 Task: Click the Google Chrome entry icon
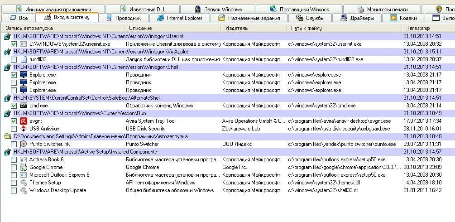[24, 167]
